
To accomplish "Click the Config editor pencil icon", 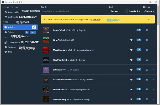I will pos(6,43).
